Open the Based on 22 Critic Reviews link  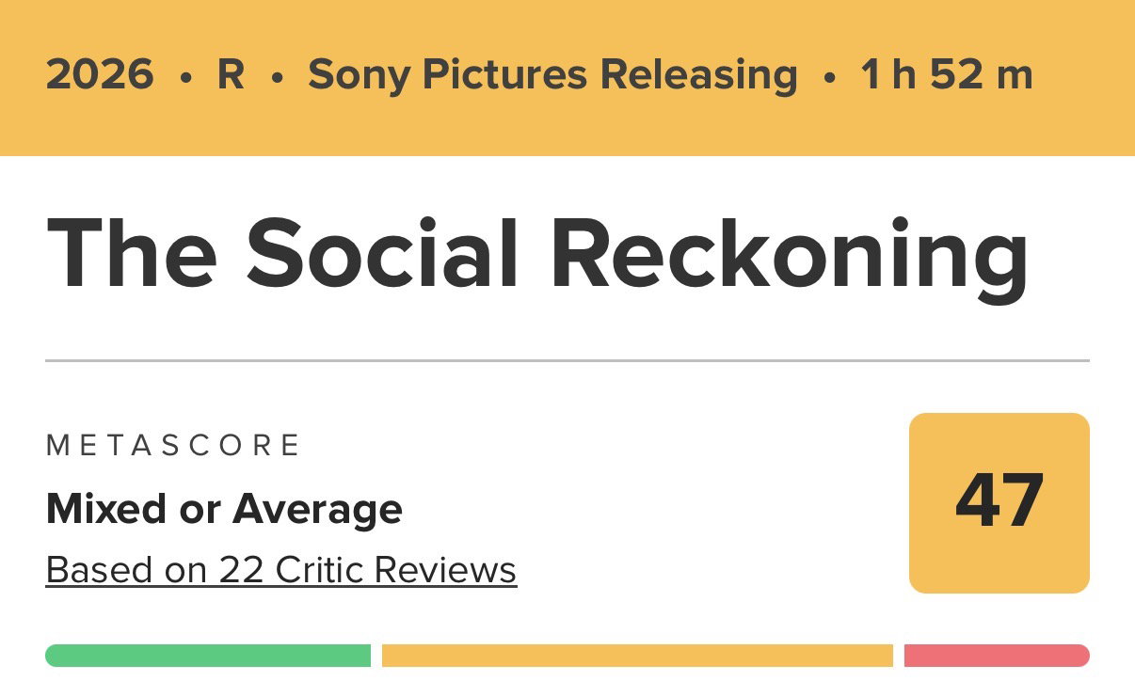coord(281,569)
